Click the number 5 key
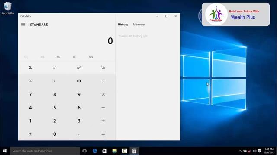Image resolution: width=277 pixels, height=155 pixels. [55, 107]
